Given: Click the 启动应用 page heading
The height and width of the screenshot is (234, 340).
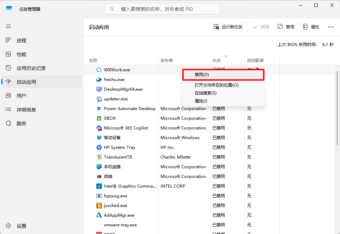Looking at the screenshot, I should click(x=99, y=27).
